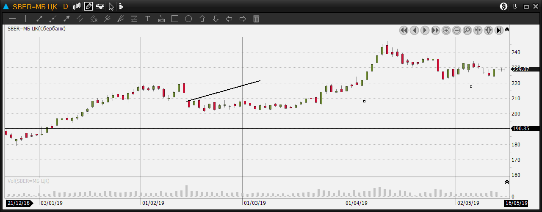
Task: Select the vertical line drawing tool
Action: (25, 19)
